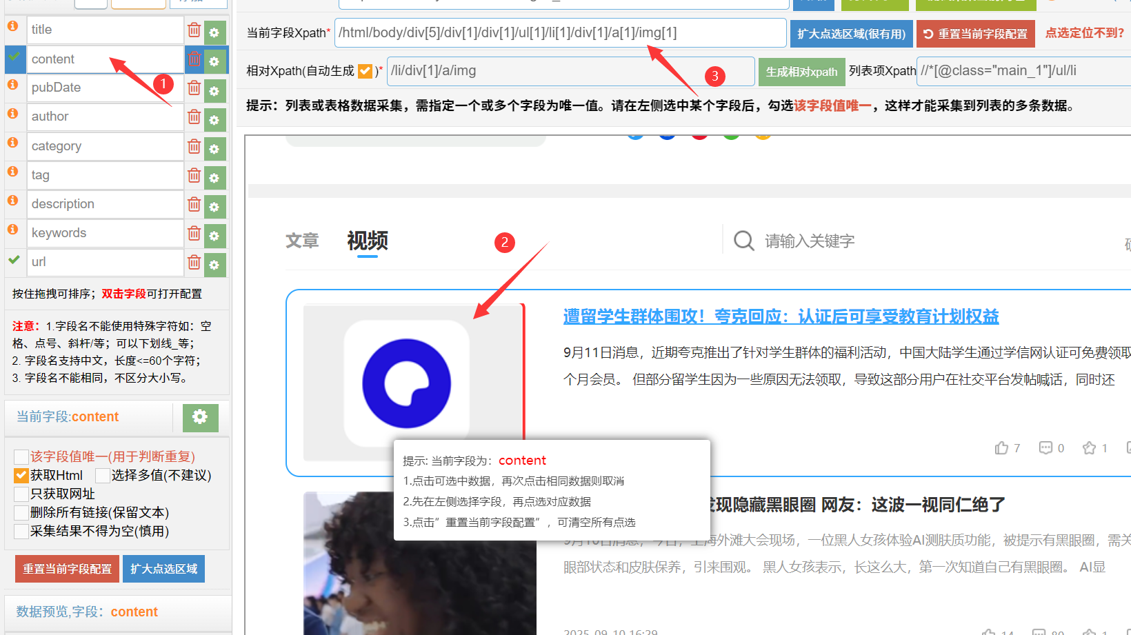Toggle the 只获取网址 checkbox

(x=21, y=494)
